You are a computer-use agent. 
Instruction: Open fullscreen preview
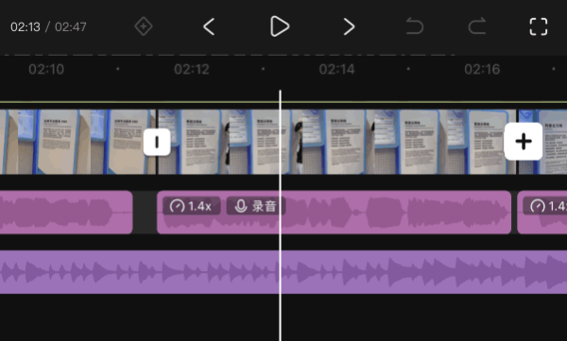click(x=539, y=26)
